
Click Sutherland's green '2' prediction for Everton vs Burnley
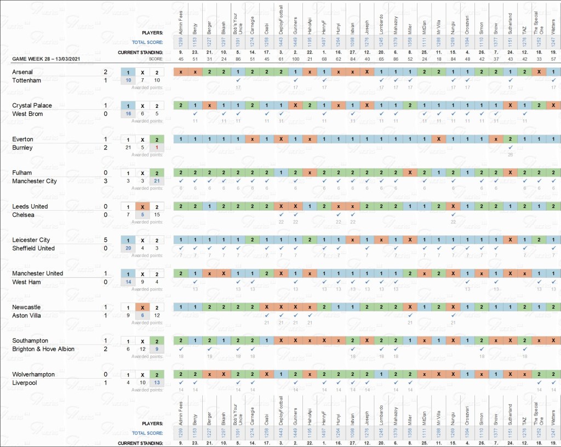tap(510, 140)
